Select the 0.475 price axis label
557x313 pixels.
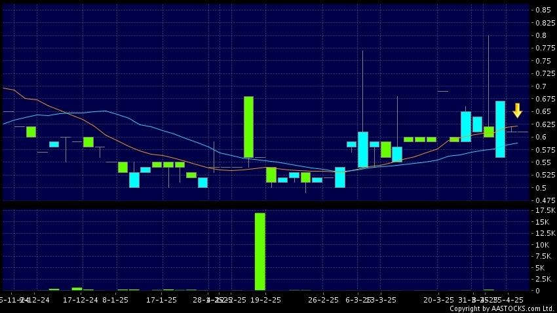545,200
